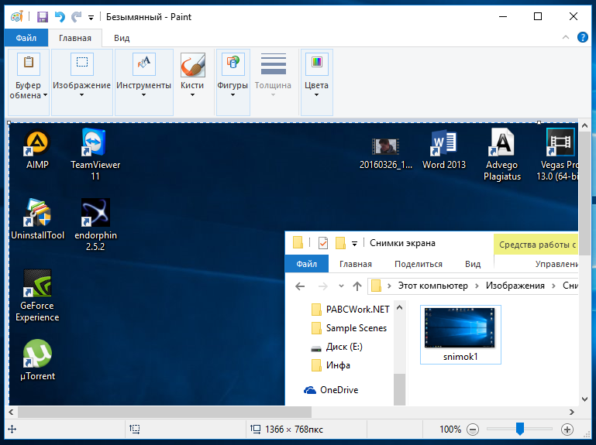Click the endorphin 2.5.2 shortcut
This screenshot has width=596, height=445.
(95, 224)
